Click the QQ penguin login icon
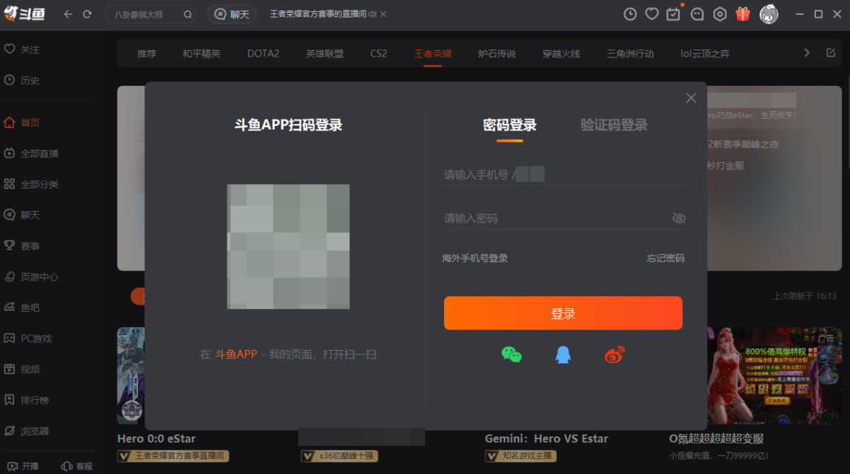The height and width of the screenshot is (474, 850). point(562,354)
